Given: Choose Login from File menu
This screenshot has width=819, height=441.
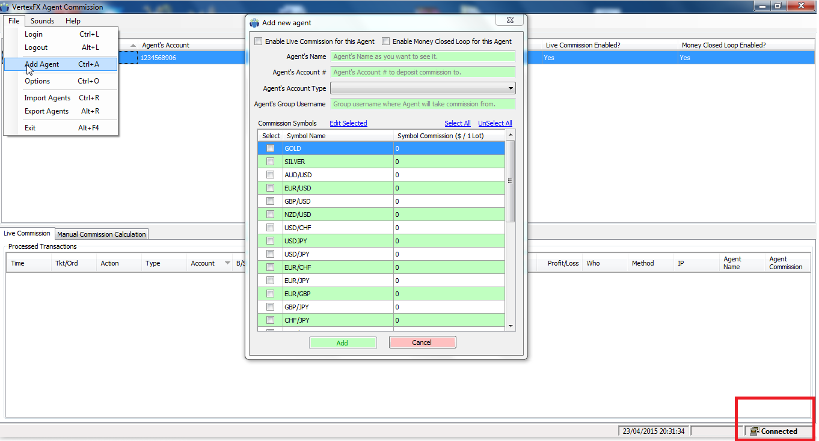Looking at the screenshot, I should (61, 34).
